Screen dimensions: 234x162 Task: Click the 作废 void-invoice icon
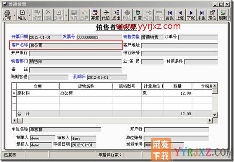(x=138, y=15)
